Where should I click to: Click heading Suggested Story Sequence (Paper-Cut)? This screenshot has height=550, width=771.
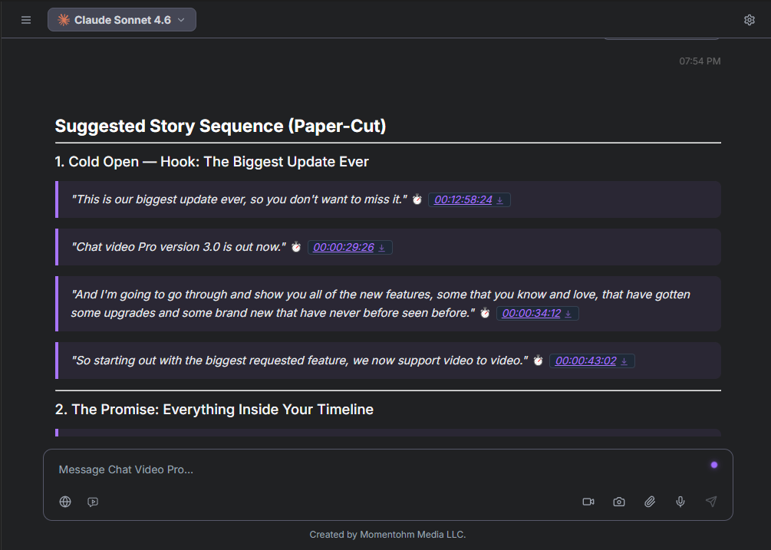(x=220, y=126)
